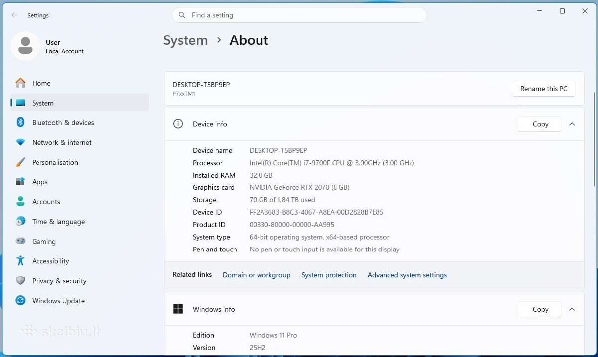The width and height of the screenshot is (598, 357).
Task: Click the Network wifi icon
Action: (x=20, y=142)
